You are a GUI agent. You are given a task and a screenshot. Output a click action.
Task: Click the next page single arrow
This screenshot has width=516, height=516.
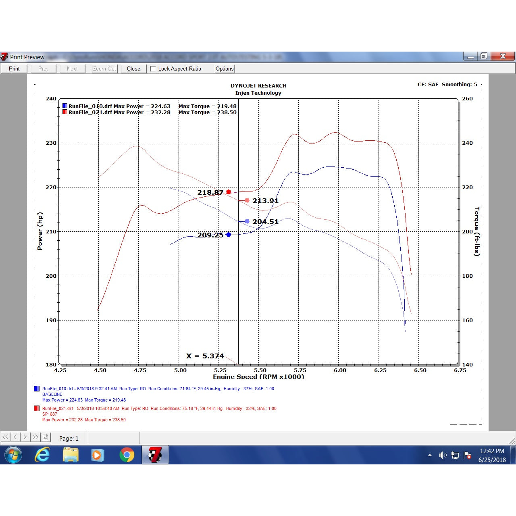click(x=25, y=437)
